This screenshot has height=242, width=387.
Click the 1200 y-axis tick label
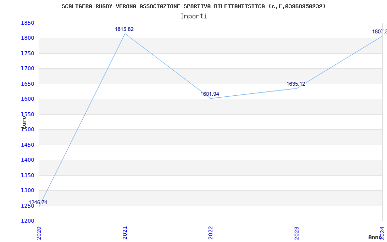[x=28, y=221]
